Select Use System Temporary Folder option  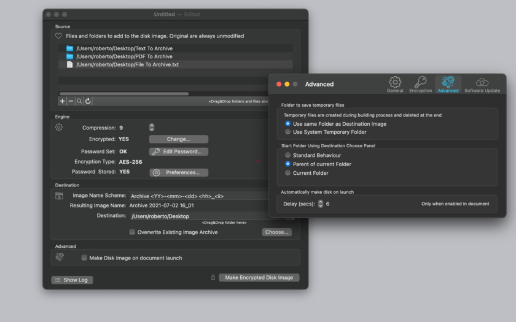[x=287, y=132]
